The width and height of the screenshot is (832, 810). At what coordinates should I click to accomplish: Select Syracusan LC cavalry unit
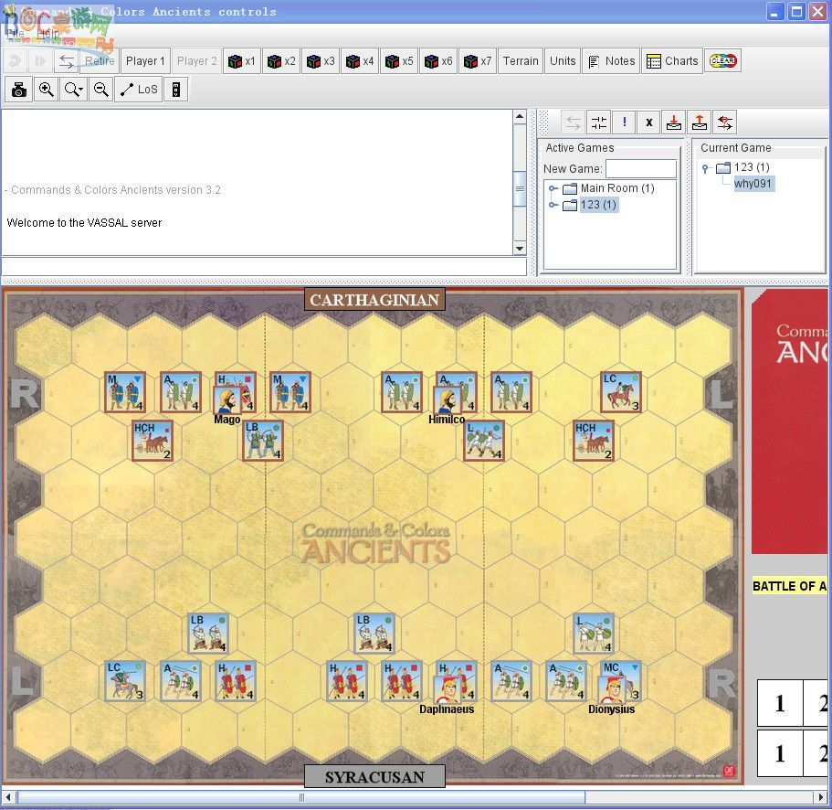(x=125, y=681)
